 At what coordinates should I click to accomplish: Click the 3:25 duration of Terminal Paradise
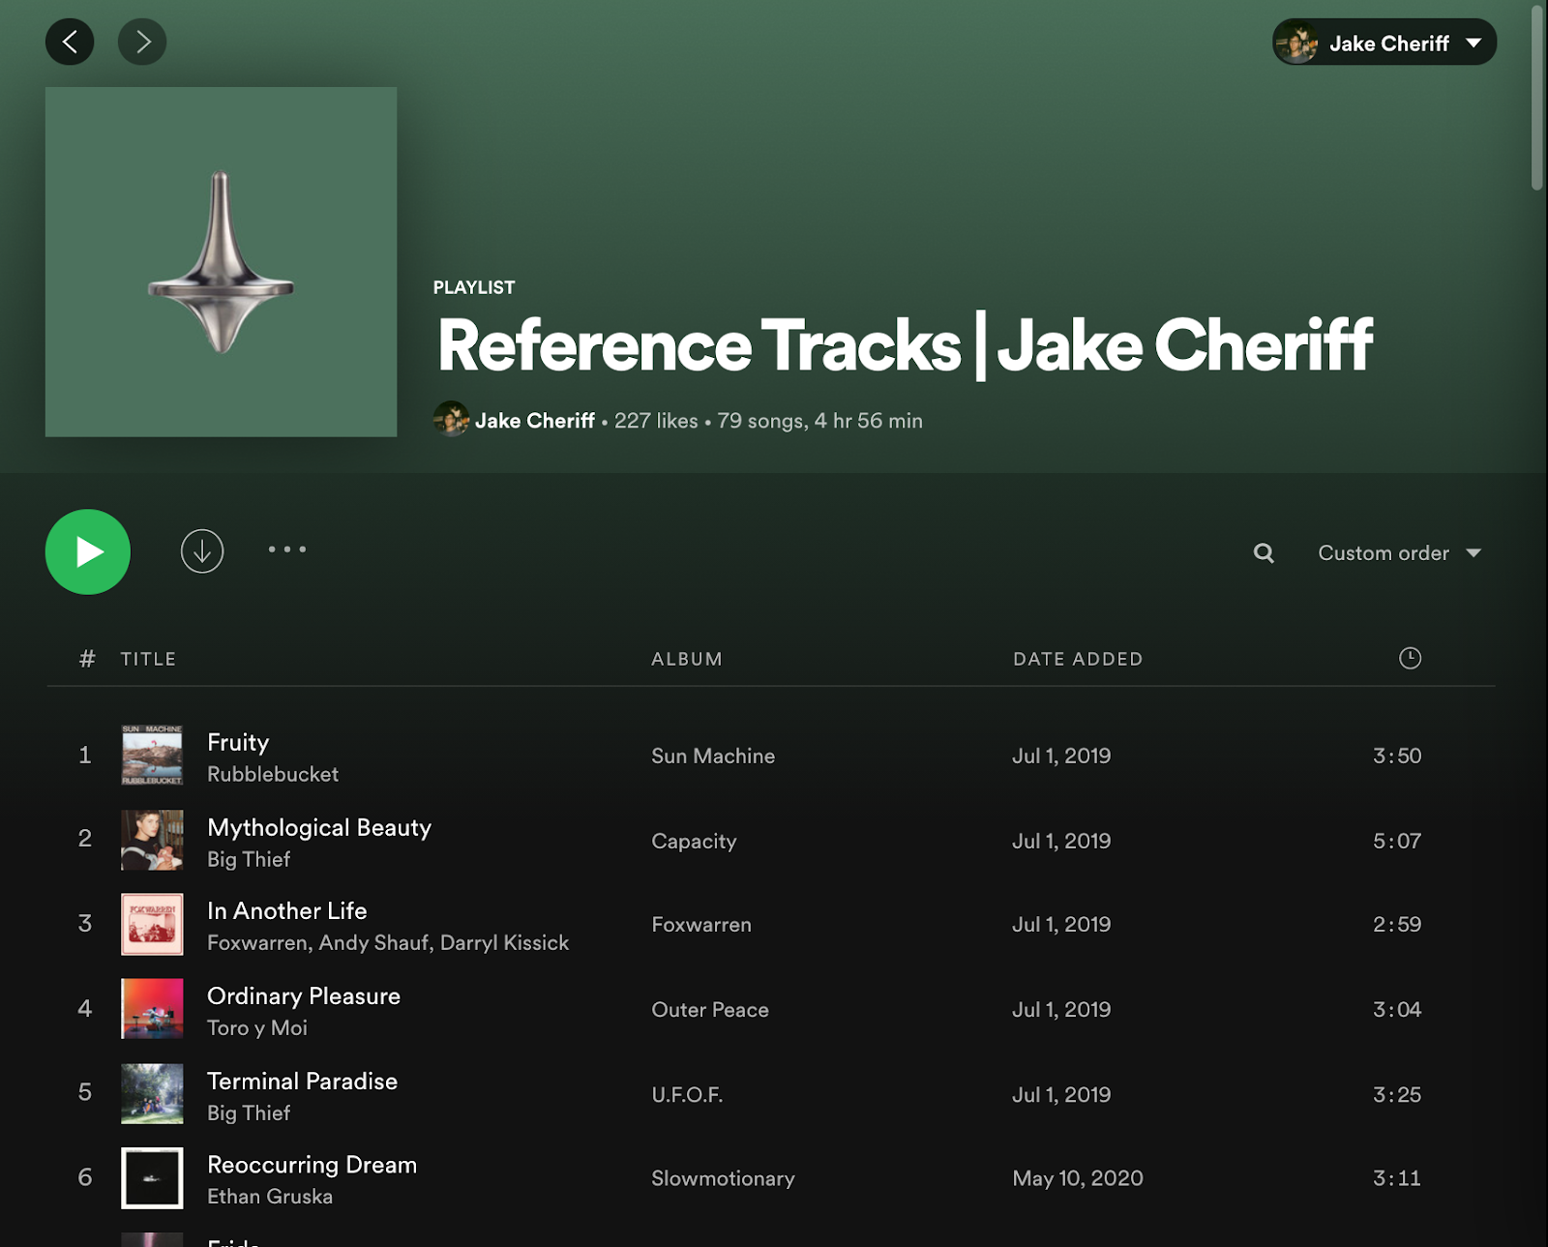coord(1397,1095)
